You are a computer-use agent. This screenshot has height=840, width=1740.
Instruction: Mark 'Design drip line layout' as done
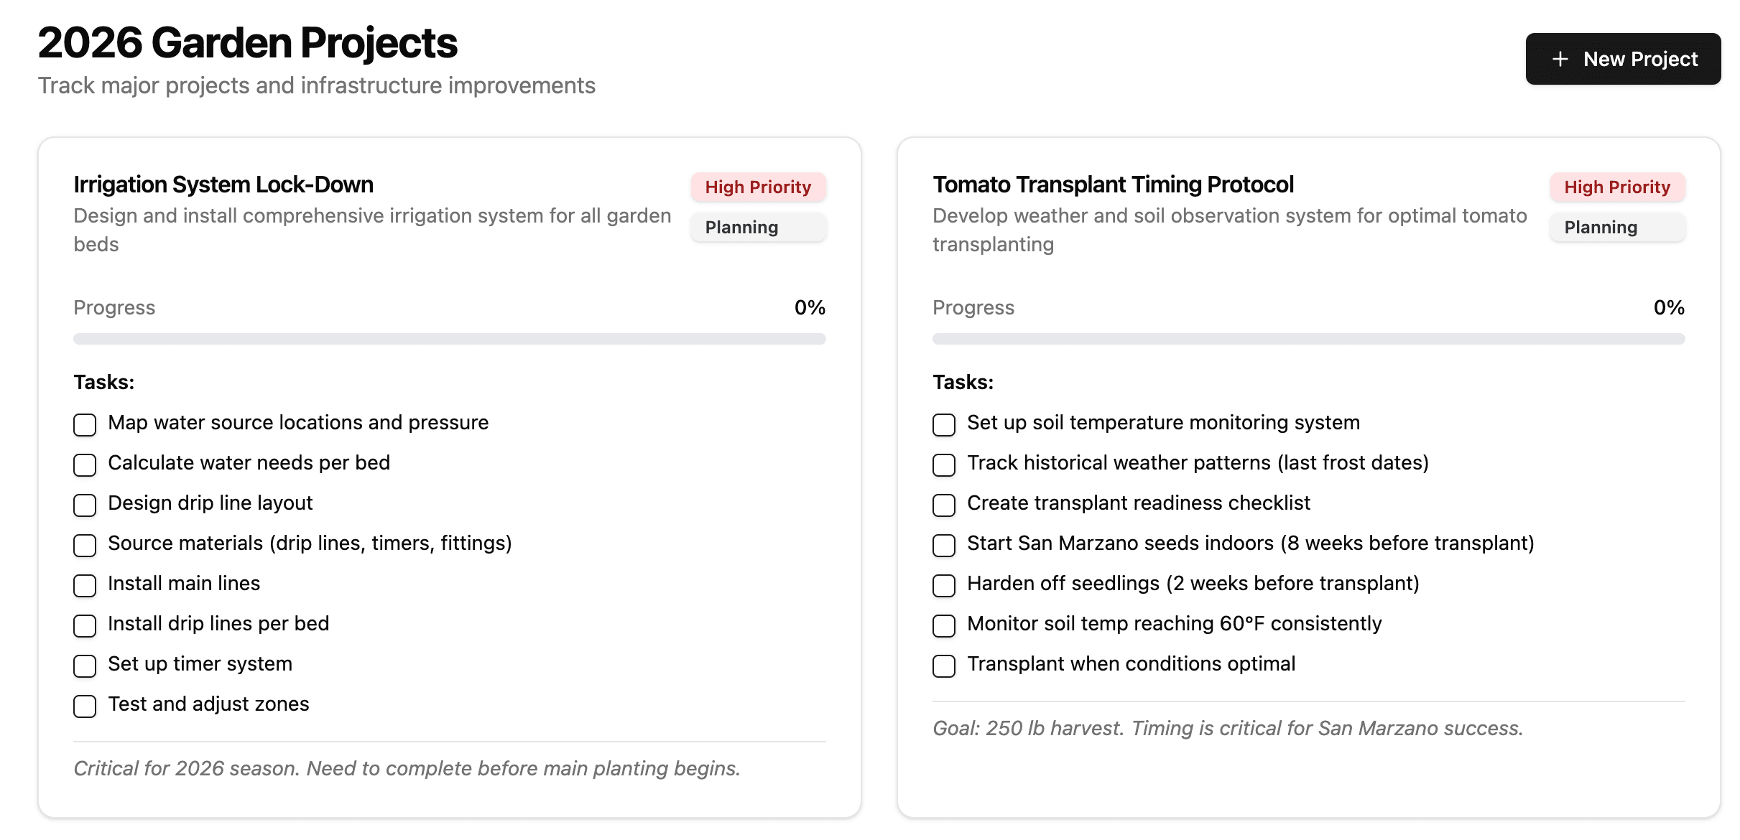tap(85, 505)
